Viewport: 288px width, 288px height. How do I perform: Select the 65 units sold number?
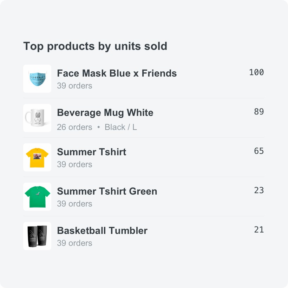259,151
